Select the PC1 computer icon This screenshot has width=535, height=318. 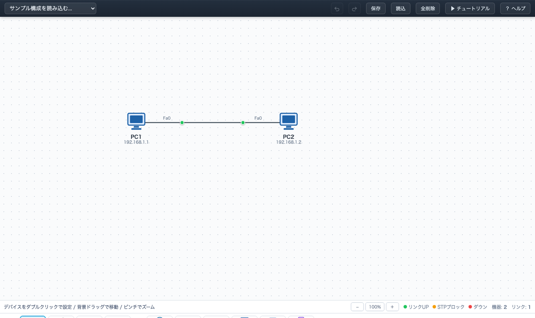[x=136, y=121]
